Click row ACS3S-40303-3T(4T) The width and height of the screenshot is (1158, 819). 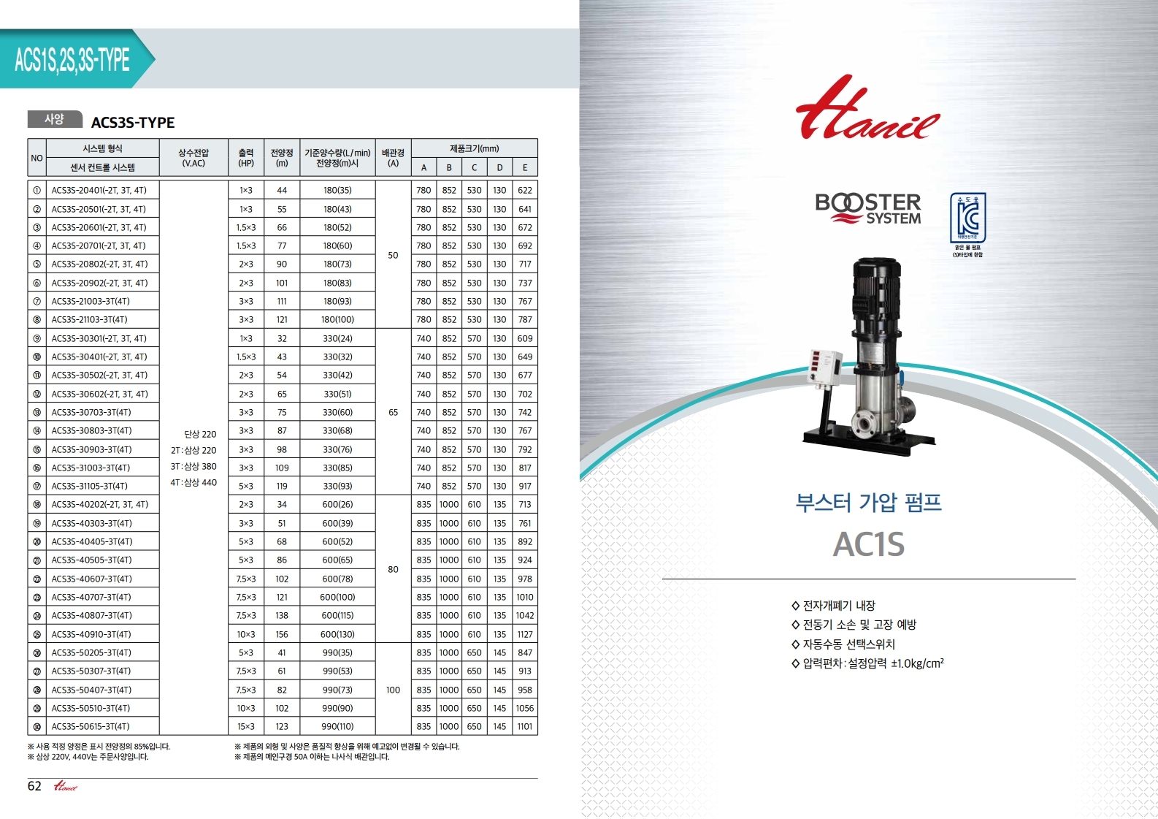pos(283,523)
